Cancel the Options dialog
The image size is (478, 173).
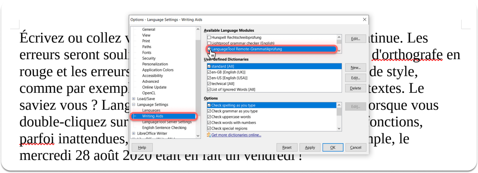click(x=356, y=147)
